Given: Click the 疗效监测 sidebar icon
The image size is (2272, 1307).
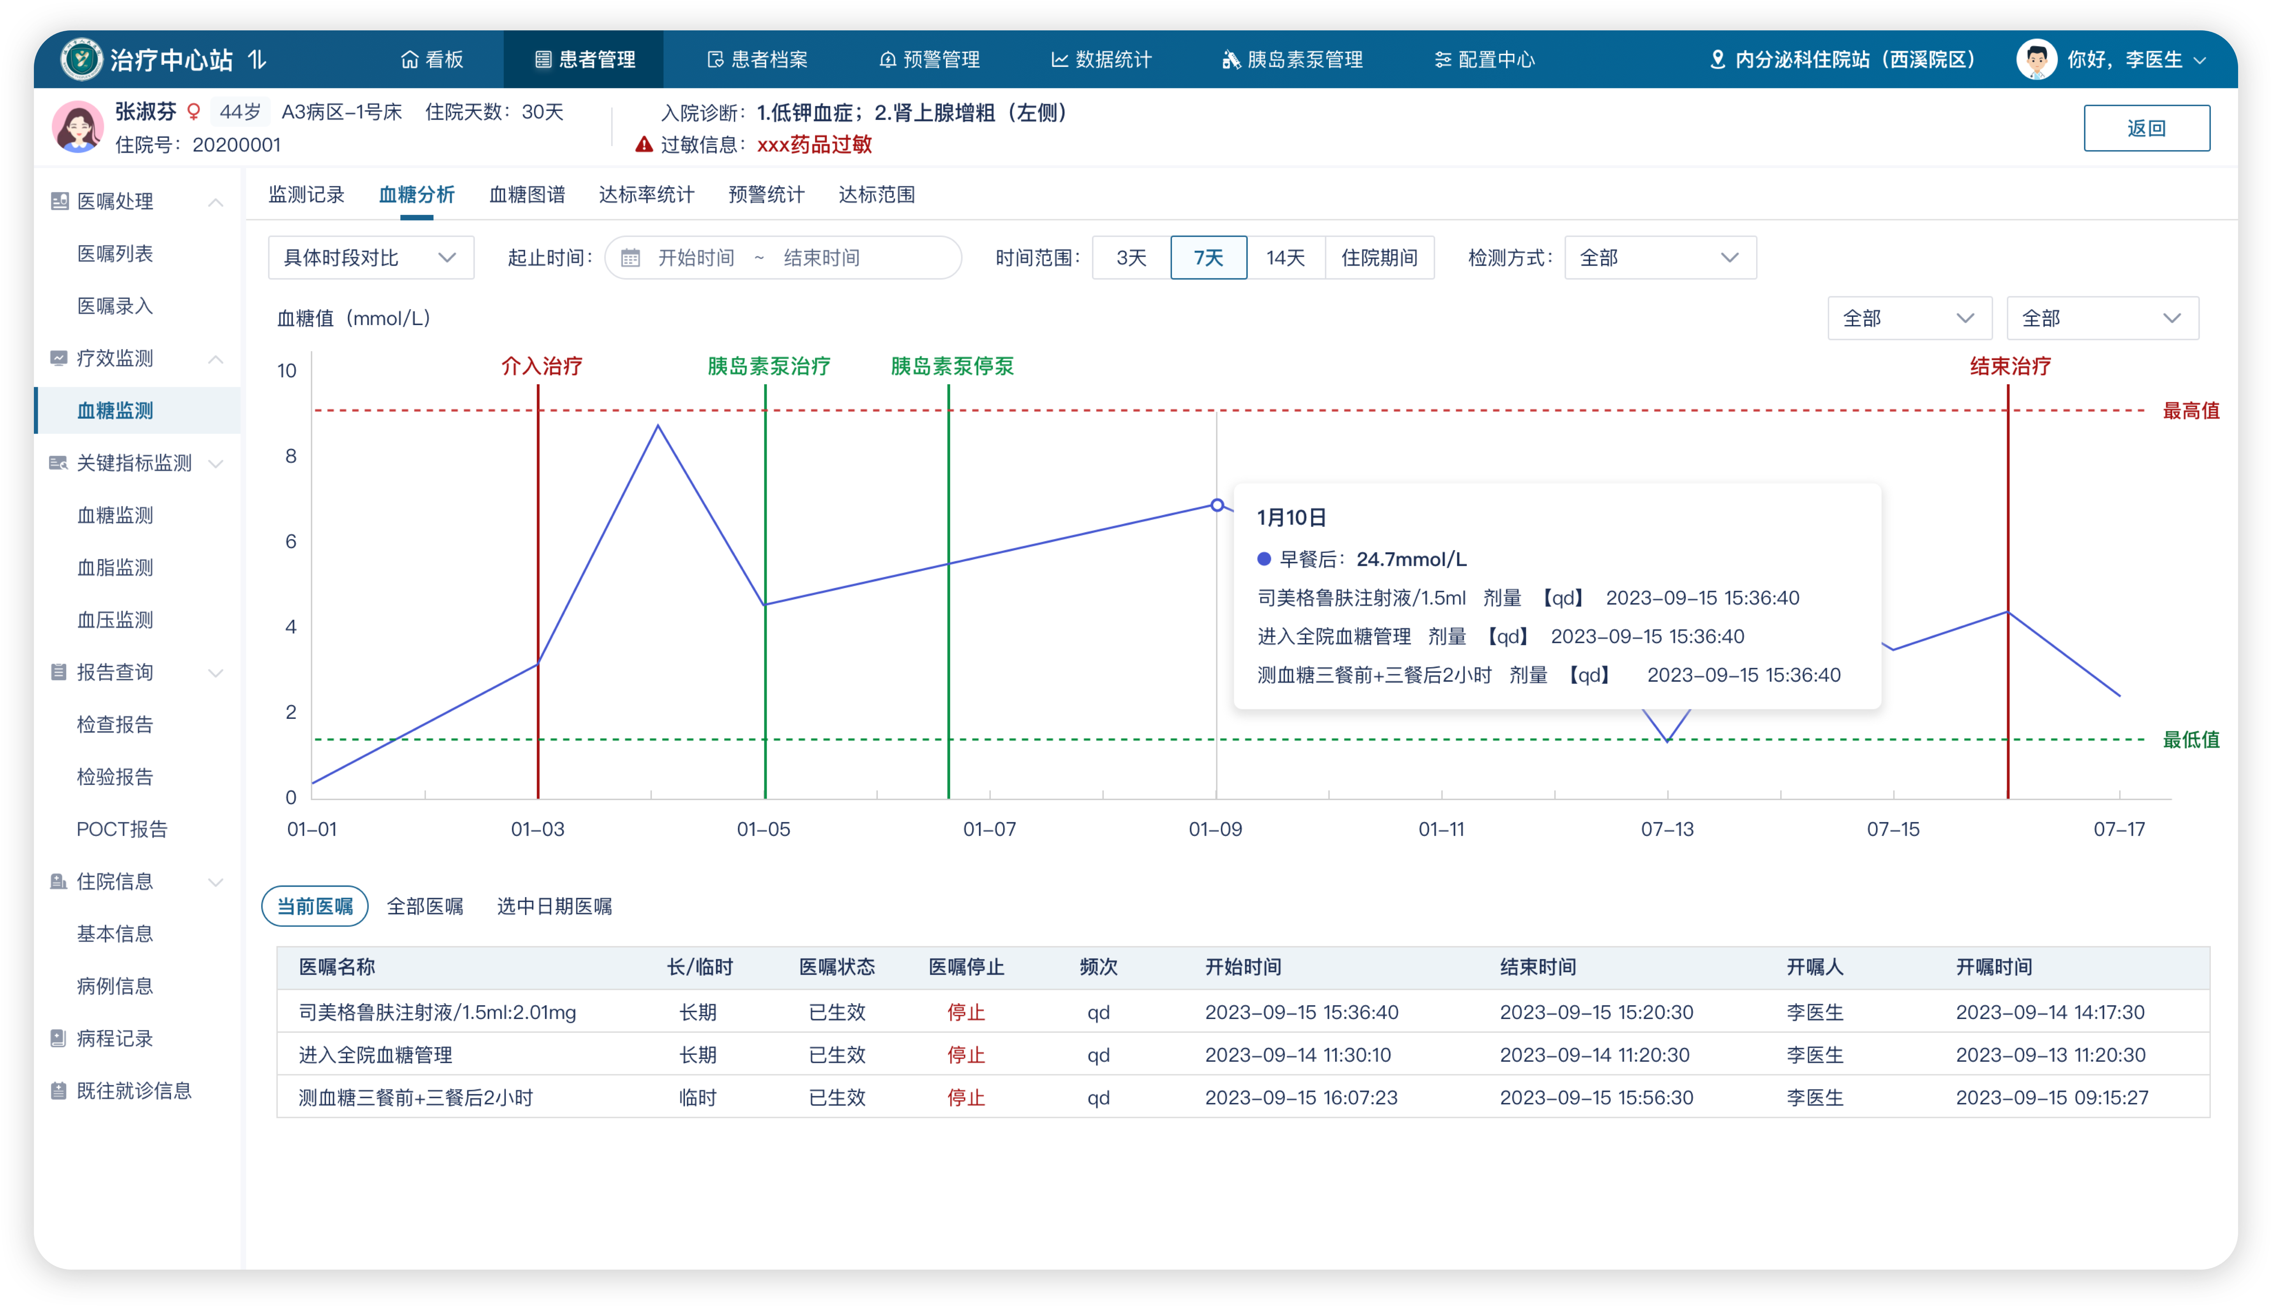Looking at the screenshot, I should click(59, 358).
